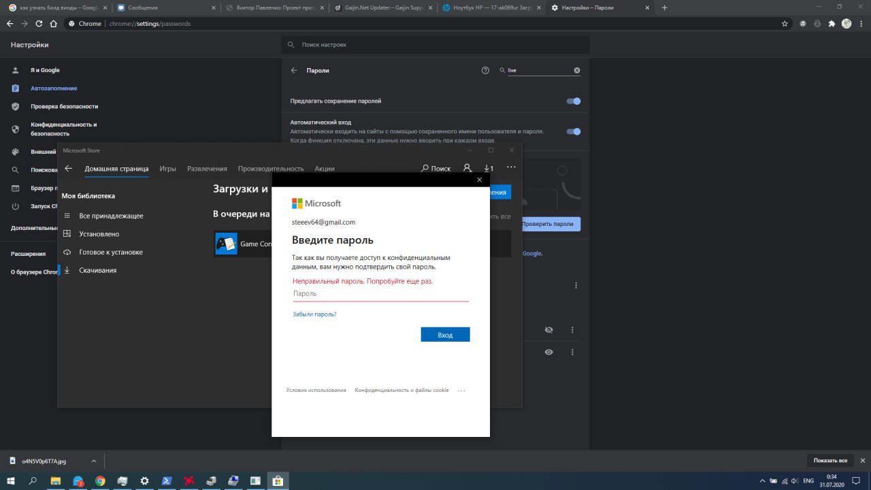Open the Store downloads icon showing 1
Viewport: 871px width, 490px height.
(488, 168)
